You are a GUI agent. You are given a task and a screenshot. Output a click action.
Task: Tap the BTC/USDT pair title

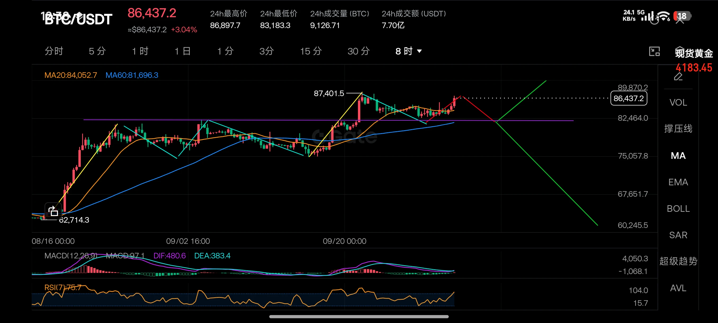(78, 19)
